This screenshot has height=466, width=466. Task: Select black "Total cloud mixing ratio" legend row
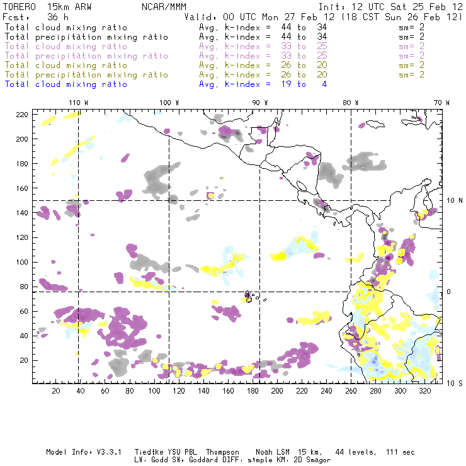[x=66, y=27]
